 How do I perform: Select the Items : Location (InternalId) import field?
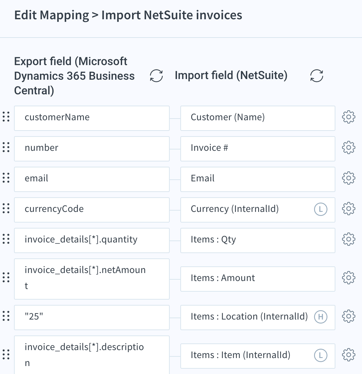pos(258,318)
